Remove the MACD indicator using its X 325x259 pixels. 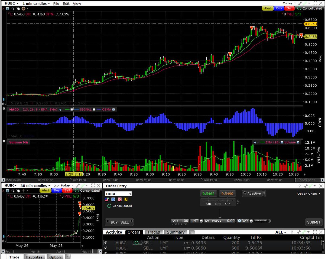coord(4,109)
